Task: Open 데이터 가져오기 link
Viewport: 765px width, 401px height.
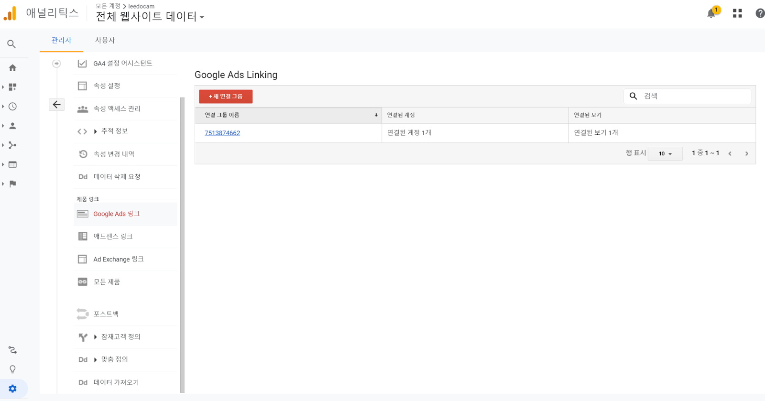Action: [116, 382]
